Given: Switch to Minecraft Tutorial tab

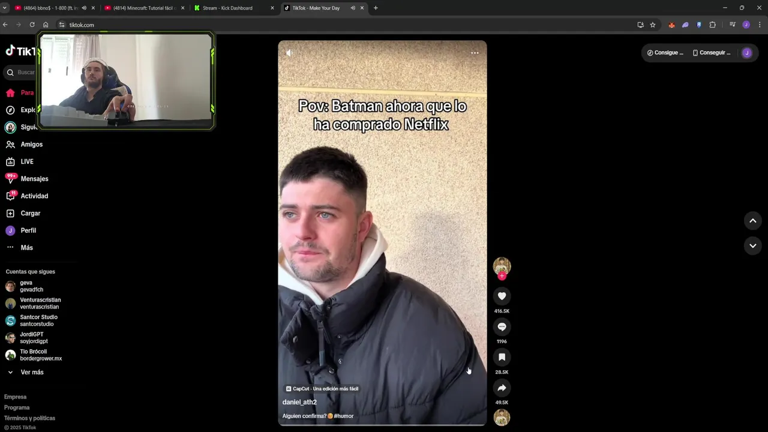Looking at the screenshot, I should pyautogui.click(x=144, y=8).
